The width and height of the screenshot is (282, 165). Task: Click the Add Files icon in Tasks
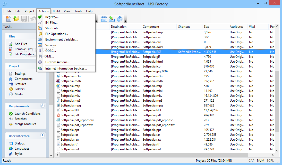point(11,44)
